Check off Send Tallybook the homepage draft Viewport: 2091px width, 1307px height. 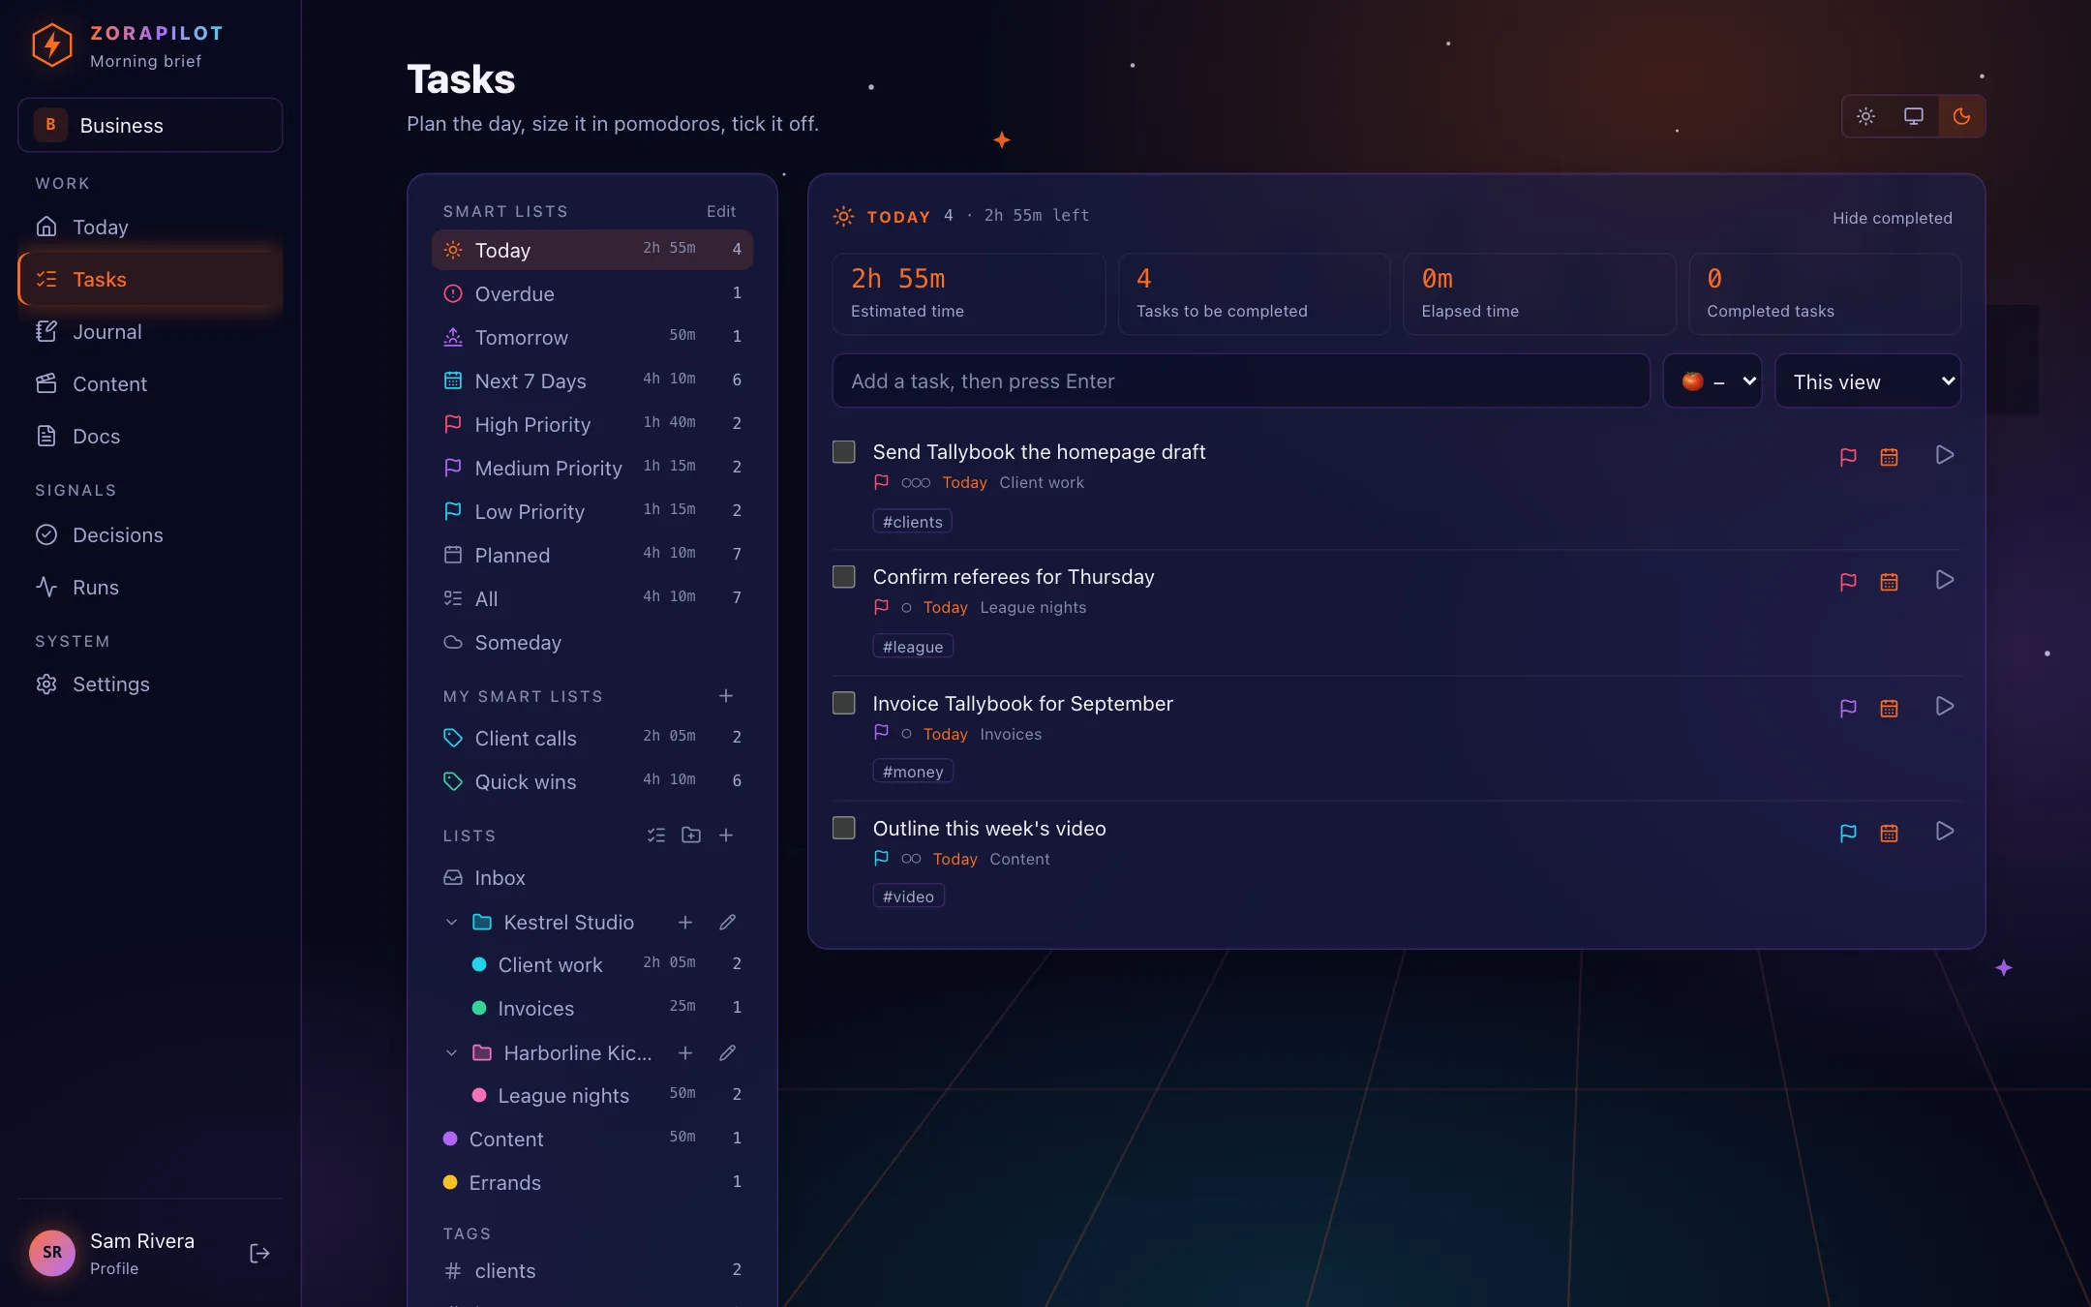point(844,452)
